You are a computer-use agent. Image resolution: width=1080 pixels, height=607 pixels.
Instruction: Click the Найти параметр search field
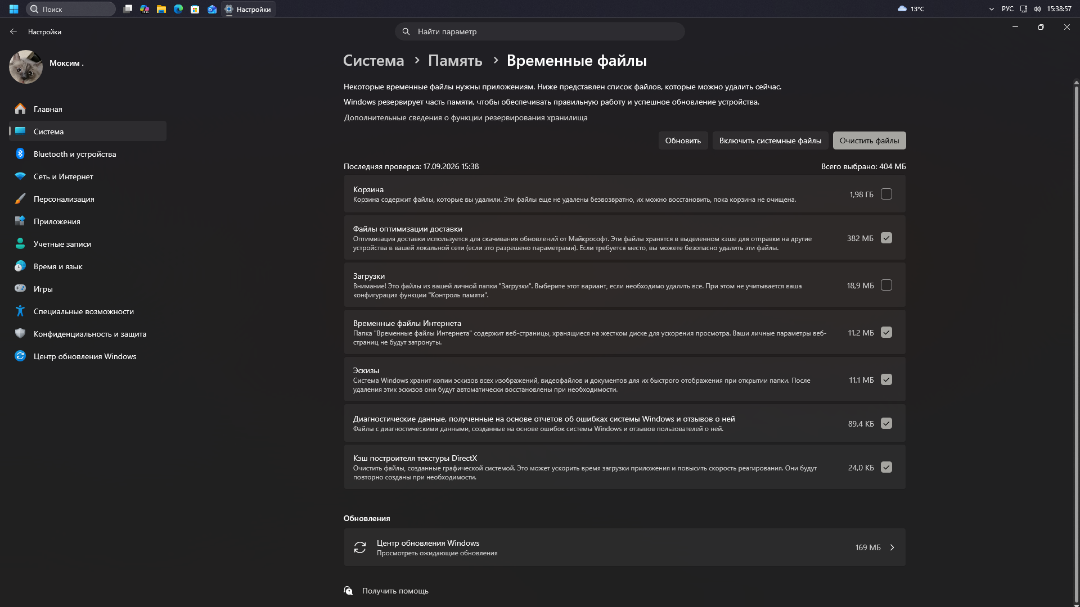tap(540, 31)
